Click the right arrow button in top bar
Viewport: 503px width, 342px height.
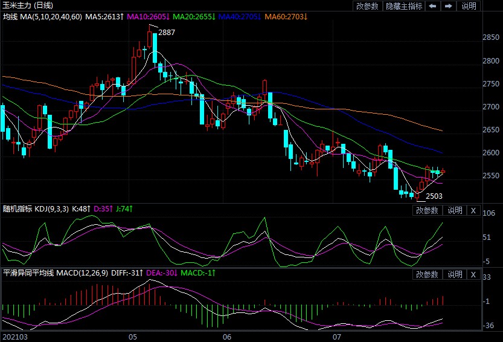click(x=448, y=6)
